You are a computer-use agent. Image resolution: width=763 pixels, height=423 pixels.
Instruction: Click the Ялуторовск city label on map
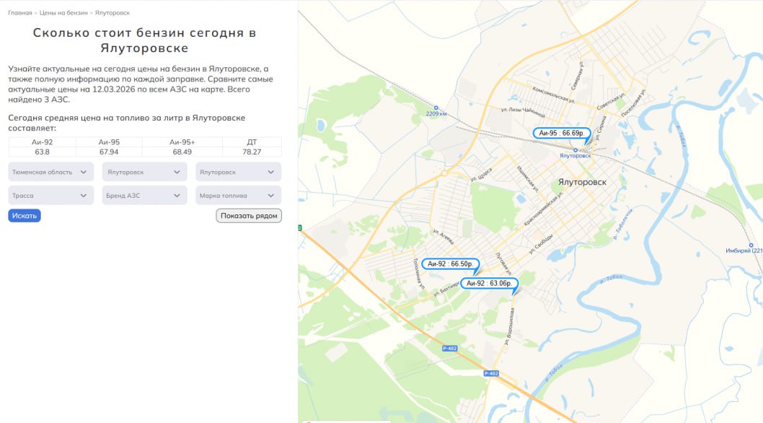pos(582,183)
